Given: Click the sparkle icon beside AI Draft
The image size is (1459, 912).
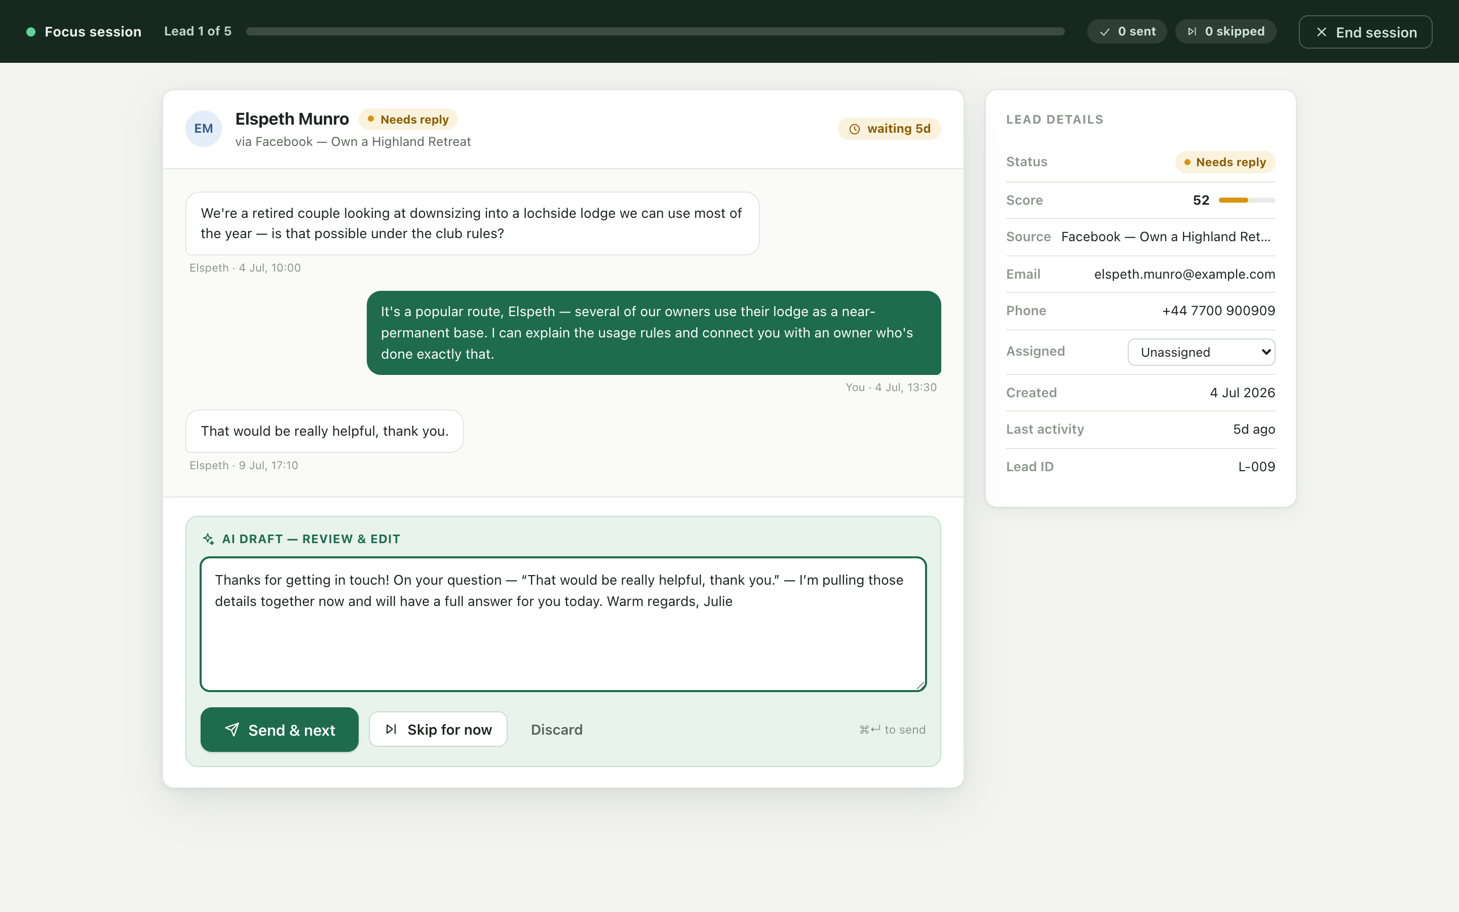Looking at the screenshot, I should [209, 539].
